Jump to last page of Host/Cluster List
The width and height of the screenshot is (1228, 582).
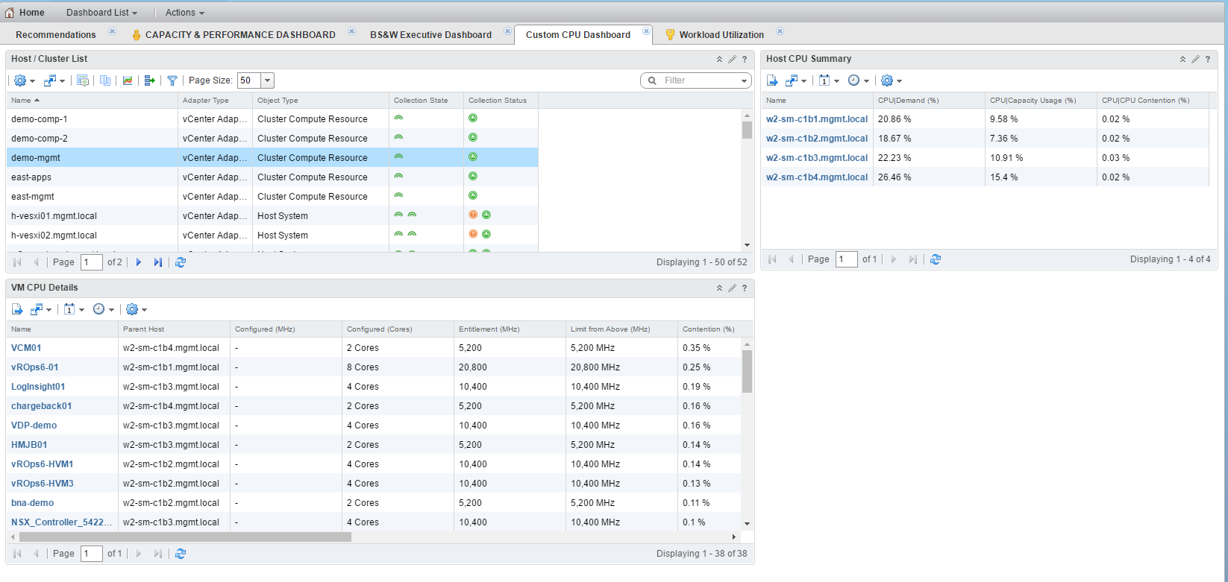point(158,262)
